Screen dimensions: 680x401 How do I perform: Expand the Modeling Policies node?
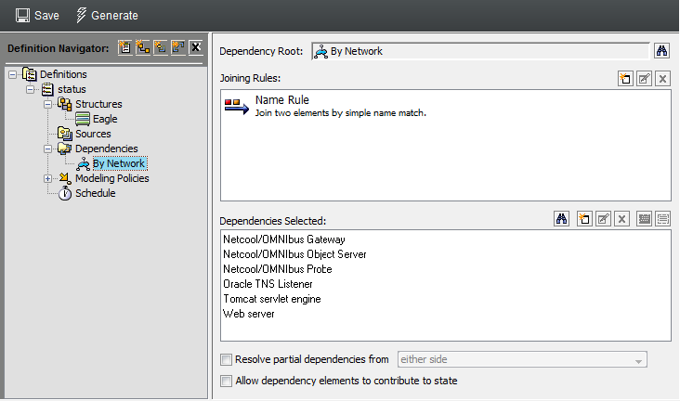coord(47,178)
